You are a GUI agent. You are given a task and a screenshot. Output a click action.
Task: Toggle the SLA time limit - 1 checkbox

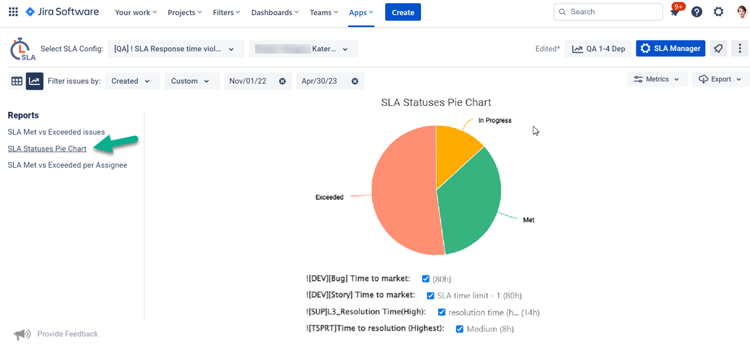[x=431, y=295]
